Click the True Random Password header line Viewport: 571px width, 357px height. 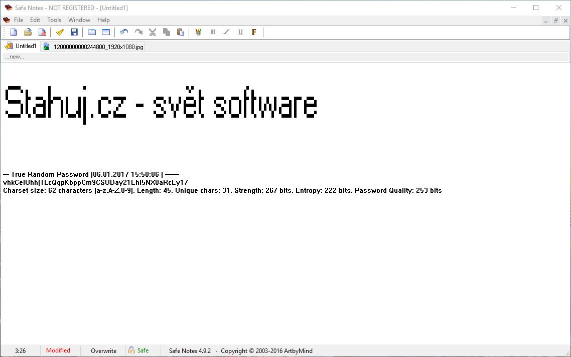91,175
